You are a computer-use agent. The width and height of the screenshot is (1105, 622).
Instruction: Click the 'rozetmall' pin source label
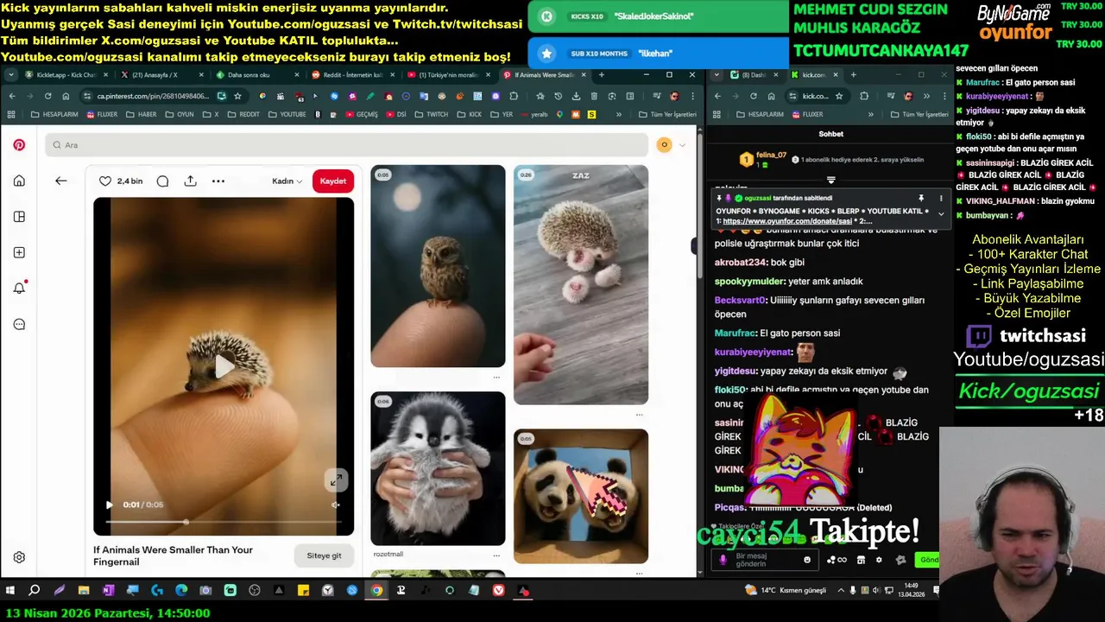pyautogui.click(x=388, y=554)
